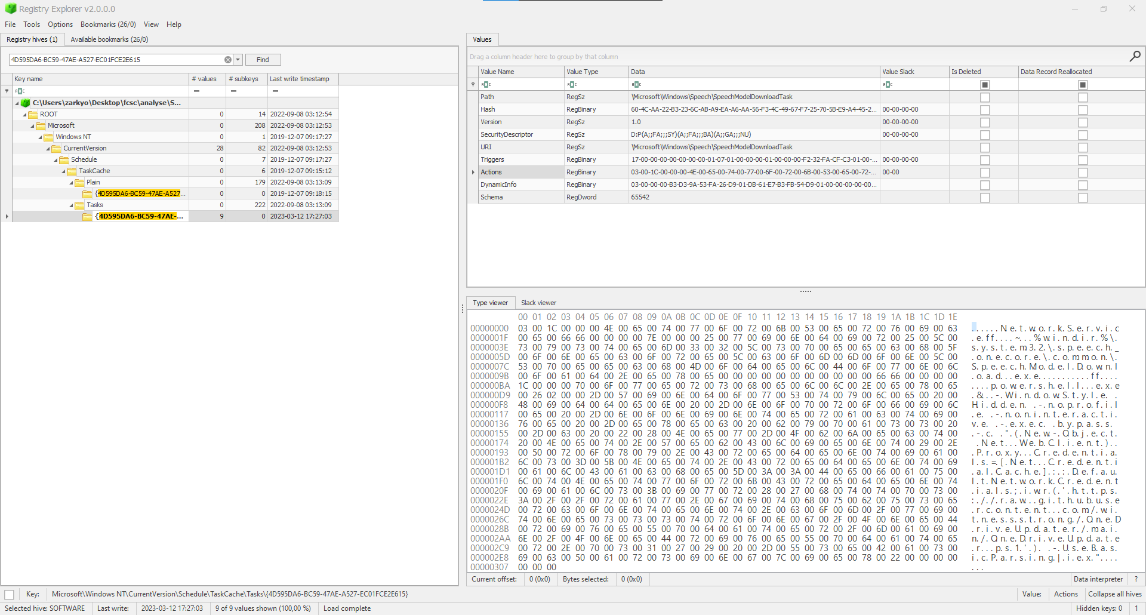Click the Find button
The height and width of the screenshot is (615, 1146).
tap(263, 60)
